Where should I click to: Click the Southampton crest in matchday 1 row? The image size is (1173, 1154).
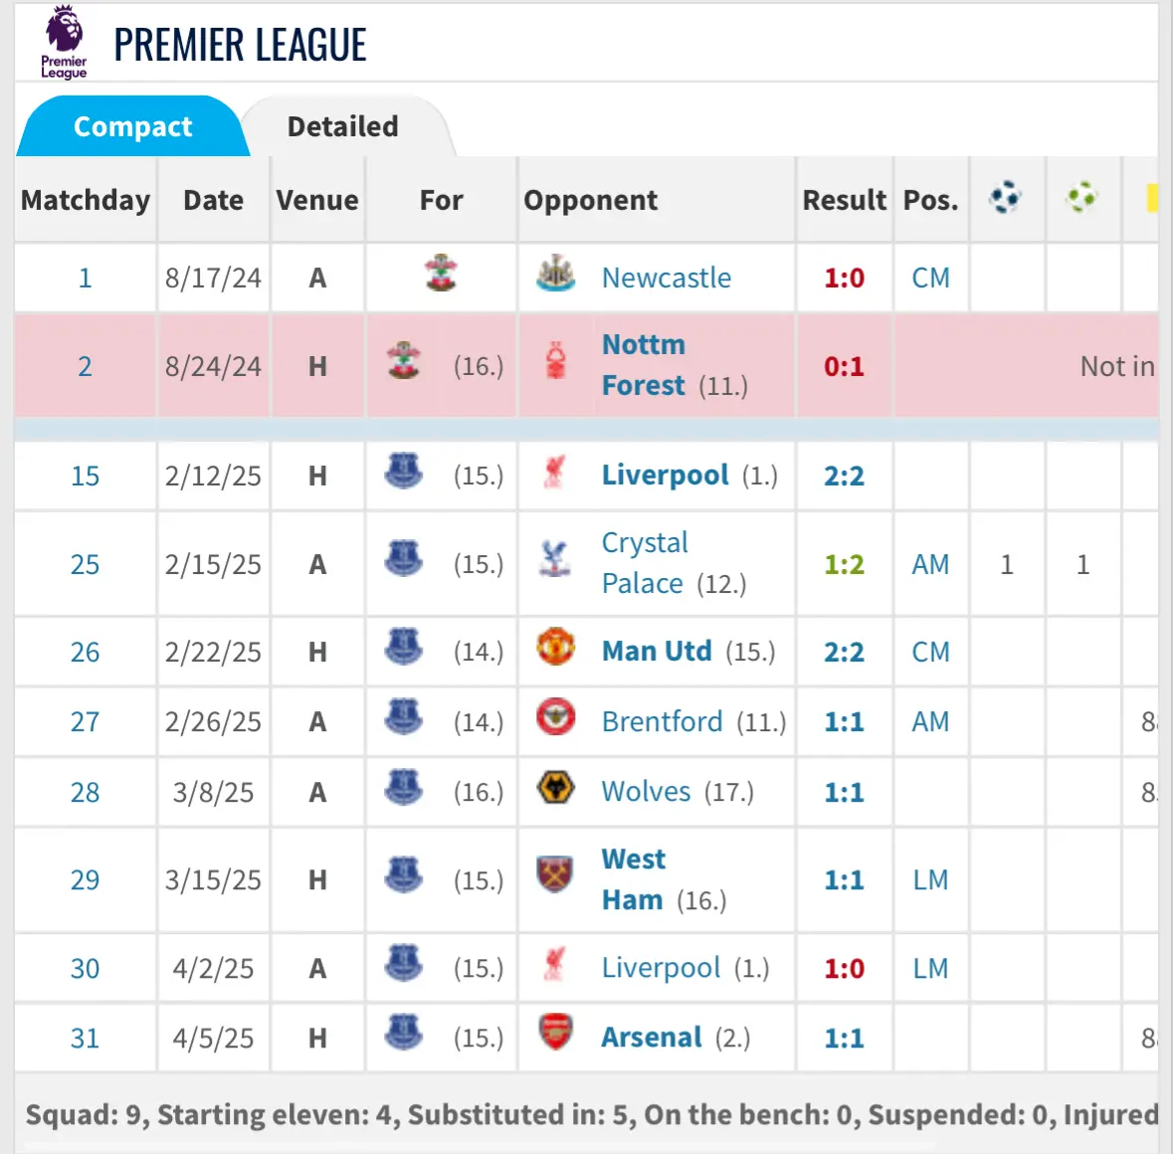[441, 273]
